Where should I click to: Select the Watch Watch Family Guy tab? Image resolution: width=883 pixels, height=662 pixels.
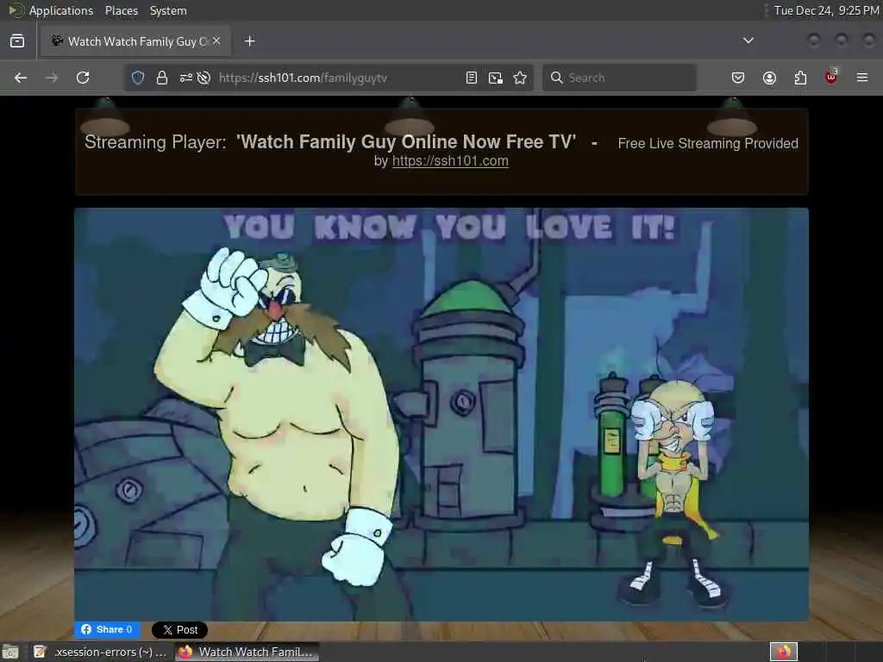tap(135, 41)
